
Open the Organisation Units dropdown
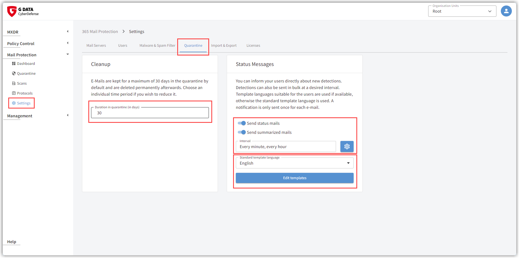[x=462, y=12]
